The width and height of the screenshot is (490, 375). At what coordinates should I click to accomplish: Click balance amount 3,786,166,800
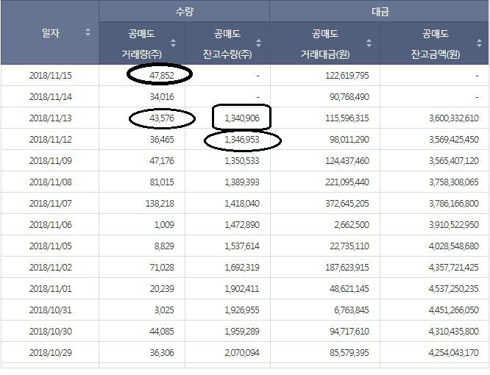pos(454,203)
